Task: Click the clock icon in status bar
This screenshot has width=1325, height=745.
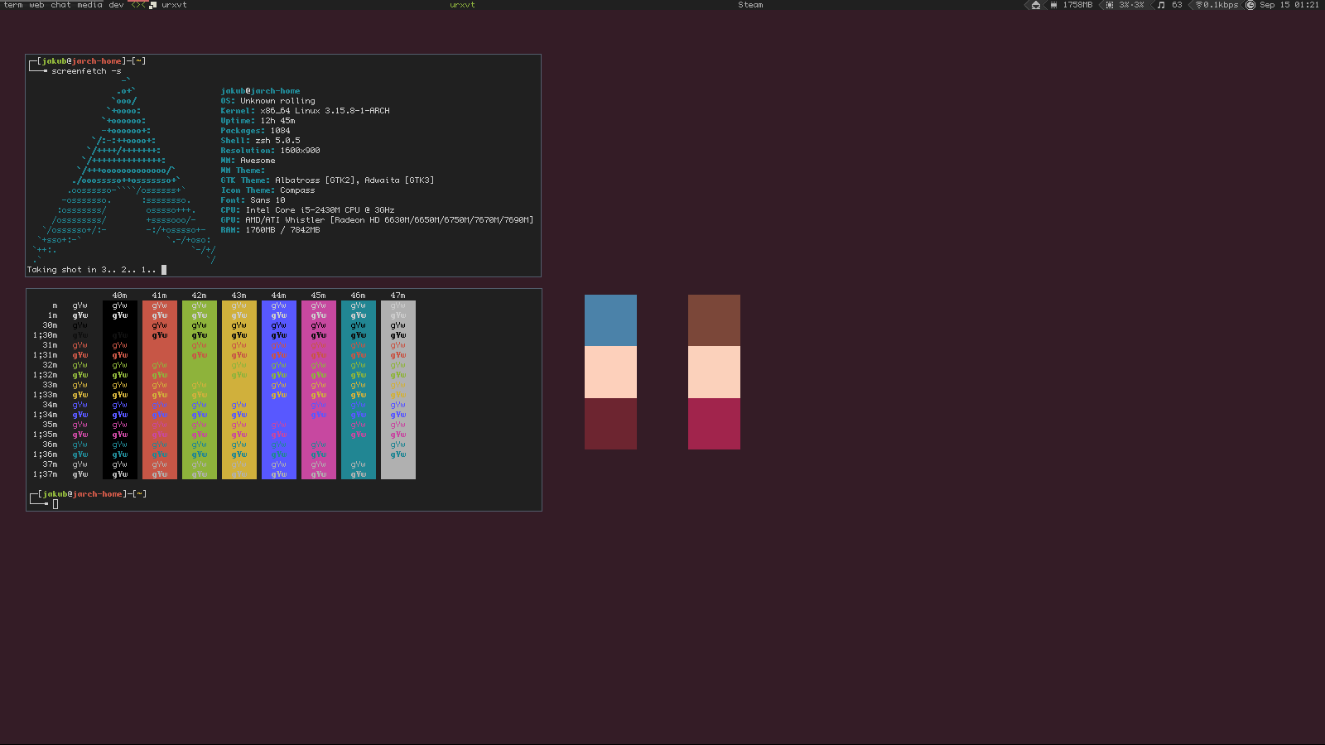Action: pos(1250,5)
